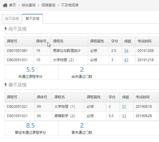The width and height of the screenshot is (159, 142).
Task: Click lightning icon beside 曾不及格 heading
Action: [x=6, y=85]
